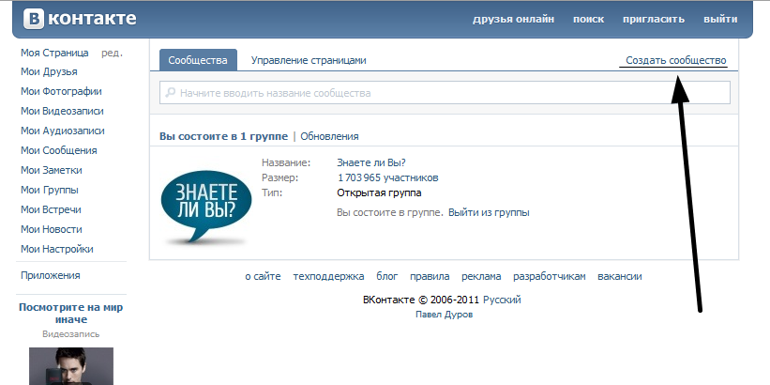
Task: Open вакансии footer link
Action: (x=620, y=276)
